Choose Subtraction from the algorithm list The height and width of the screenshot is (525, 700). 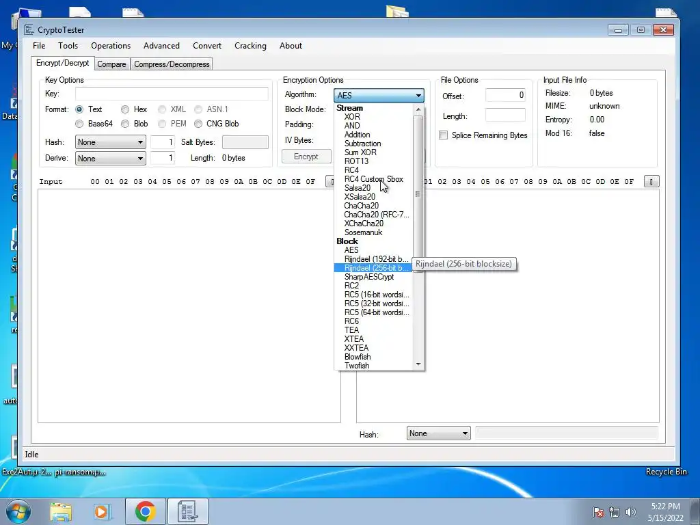pyautogui.click(x=362, y=144)
